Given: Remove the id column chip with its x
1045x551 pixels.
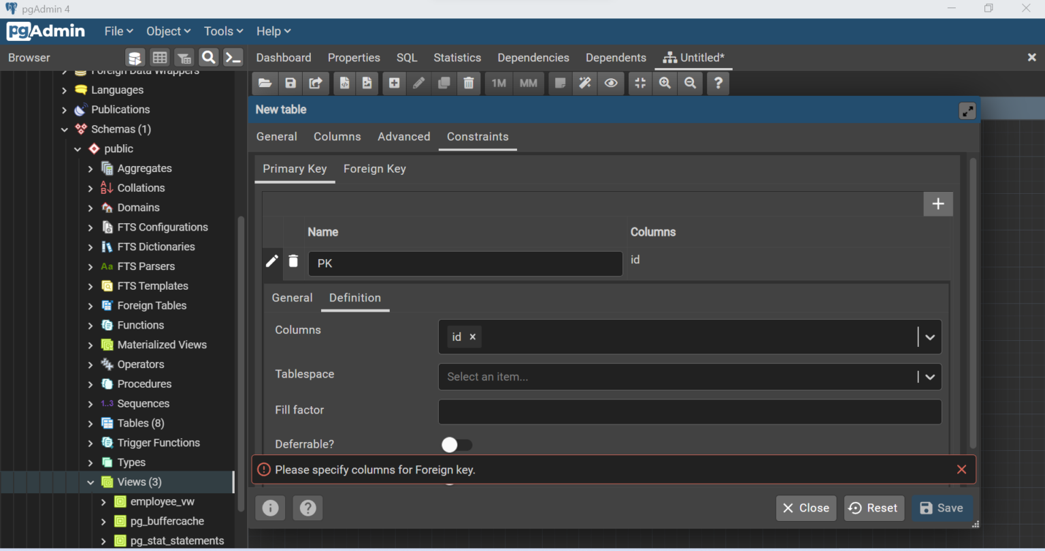Looking at the screenshot, I should (x=473, y=336).
